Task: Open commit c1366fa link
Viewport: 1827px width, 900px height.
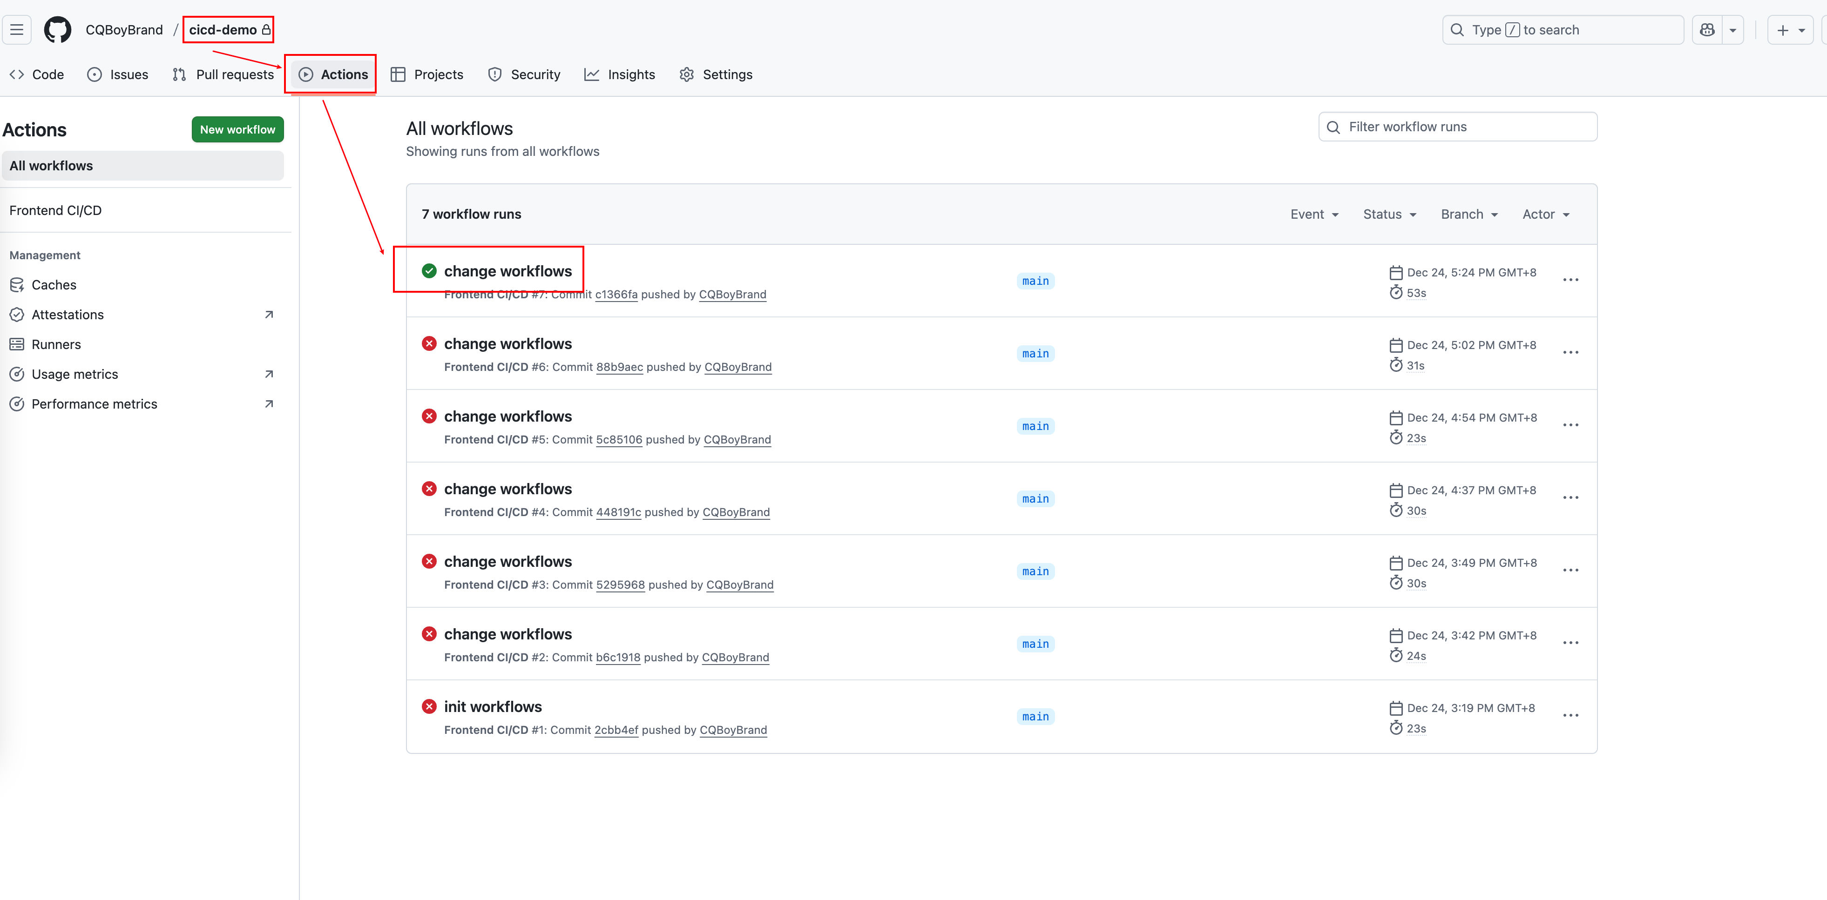Action: pyautogui.click(x=616, y=295)
